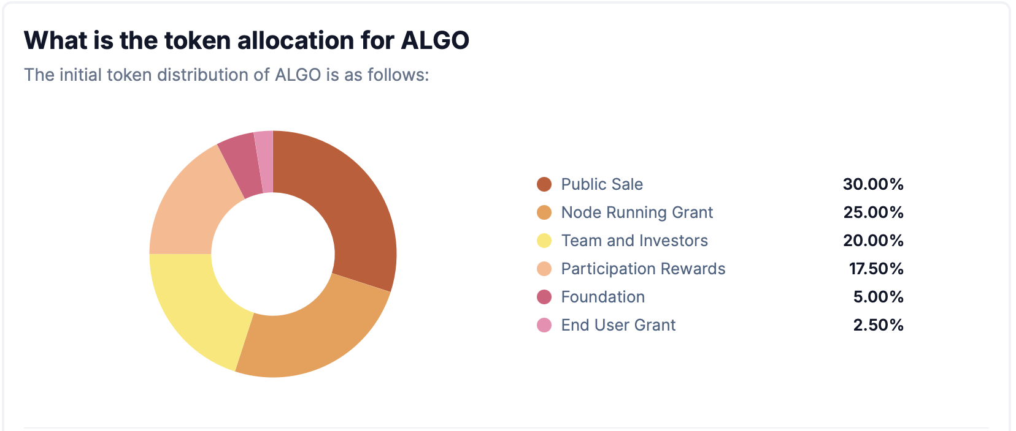Select the Participation Rewards label
1016x431 pixels.
pos(643,269)
